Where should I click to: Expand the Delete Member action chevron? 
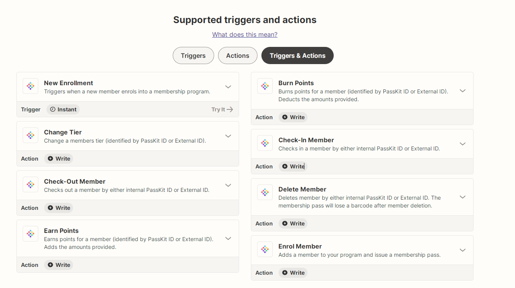tap(463, 197)
